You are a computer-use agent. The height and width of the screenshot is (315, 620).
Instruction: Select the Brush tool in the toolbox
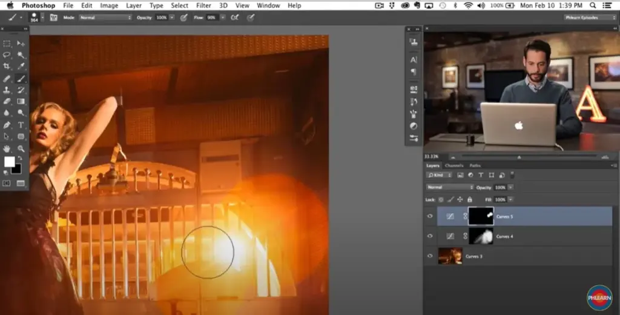tap(21, 78)
